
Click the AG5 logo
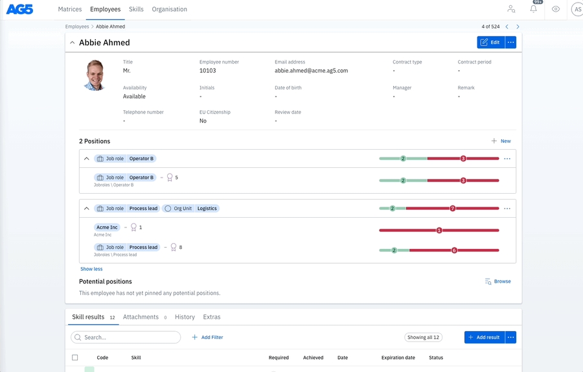[19, 9]
